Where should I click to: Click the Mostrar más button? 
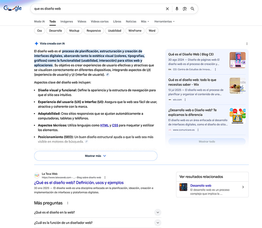[x=95, y=156]
